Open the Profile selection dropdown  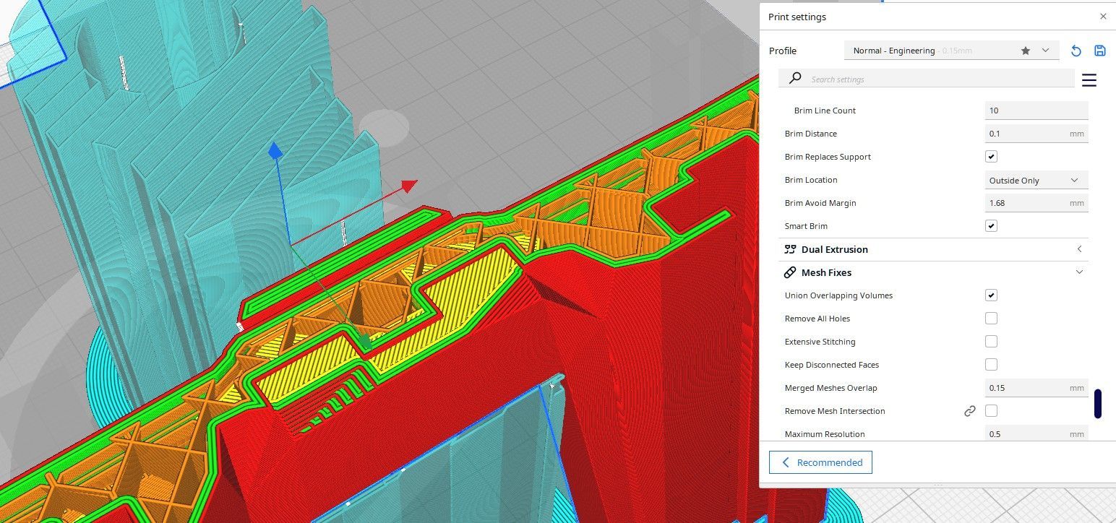click(951, 51)
